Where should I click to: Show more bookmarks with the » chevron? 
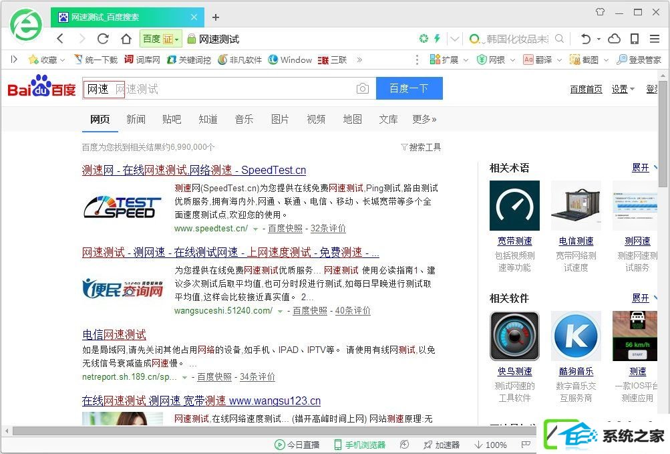(x=359, y=60)
